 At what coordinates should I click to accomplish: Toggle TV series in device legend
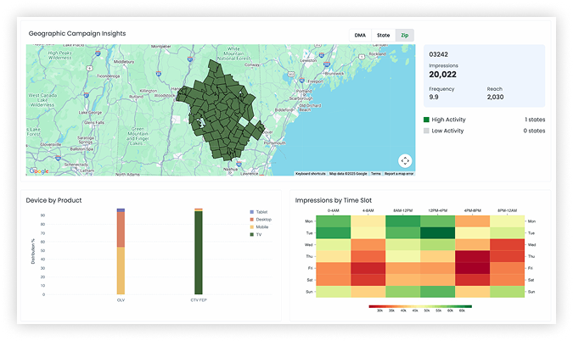[256, 235]
